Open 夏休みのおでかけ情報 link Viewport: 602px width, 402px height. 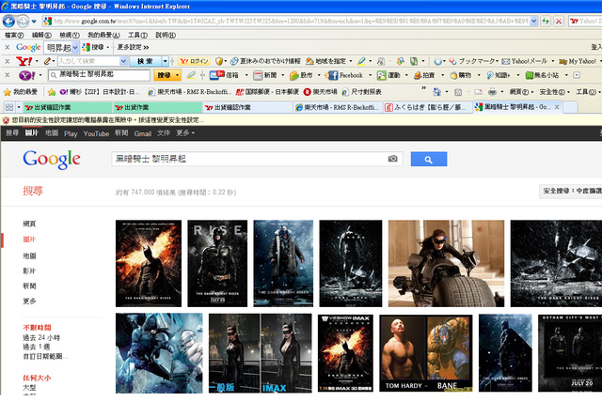click(265, 61)
